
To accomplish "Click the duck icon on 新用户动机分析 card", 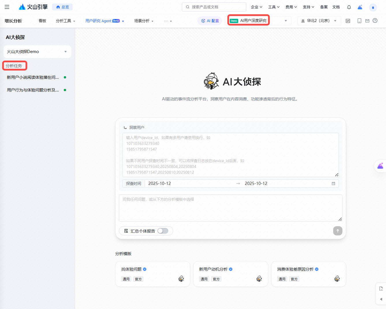I will pos(259,278).
